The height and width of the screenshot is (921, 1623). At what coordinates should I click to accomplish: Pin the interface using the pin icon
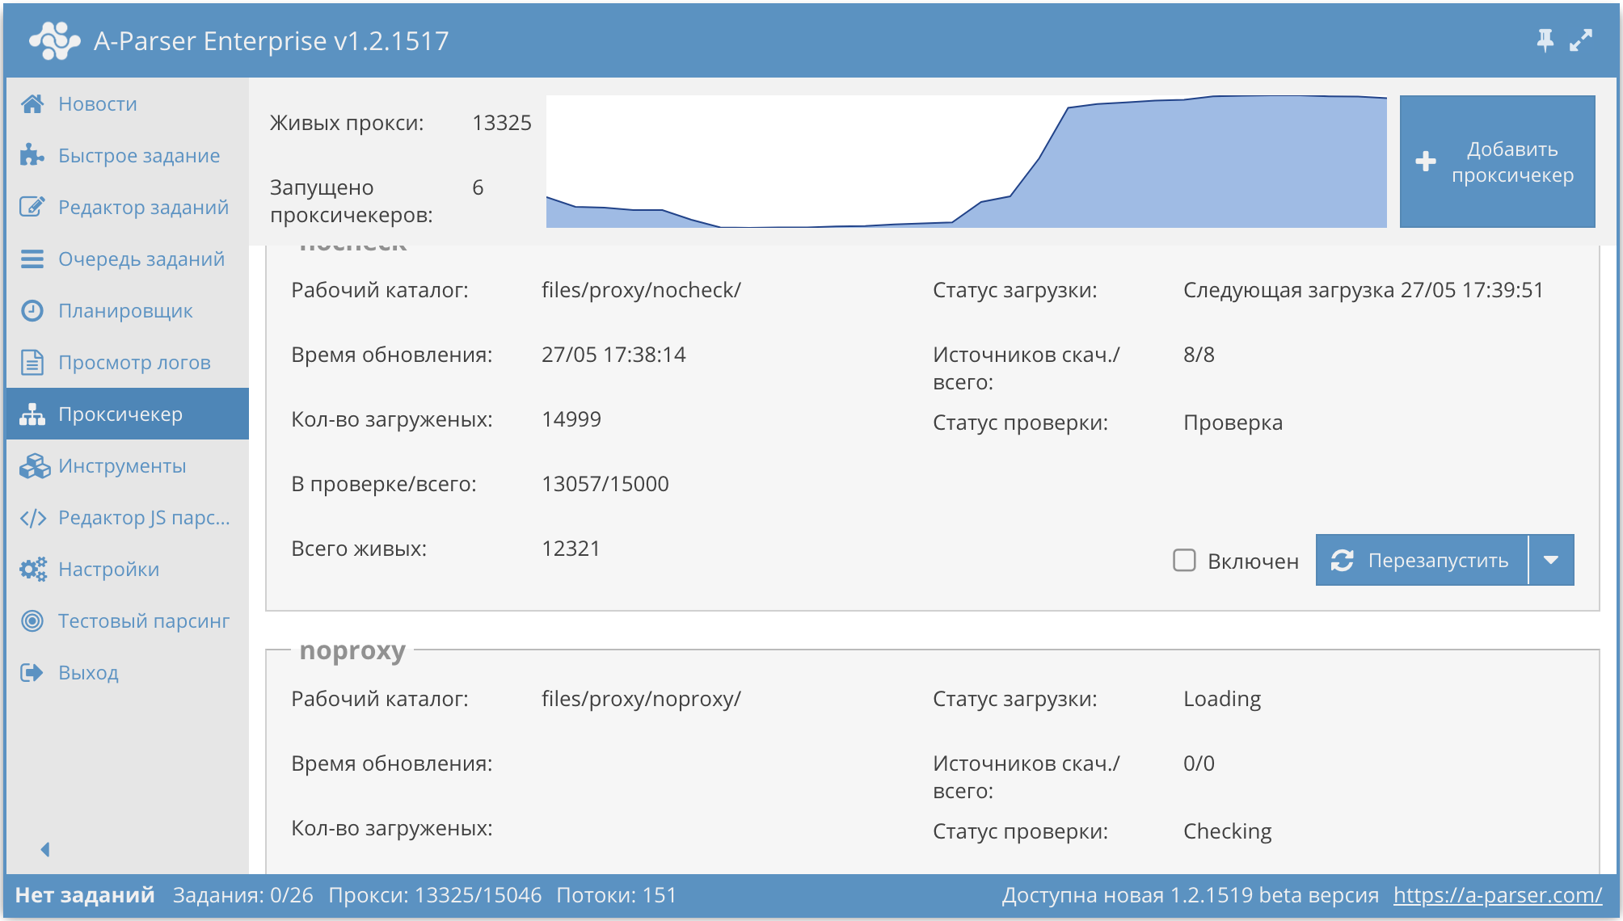1544,39
